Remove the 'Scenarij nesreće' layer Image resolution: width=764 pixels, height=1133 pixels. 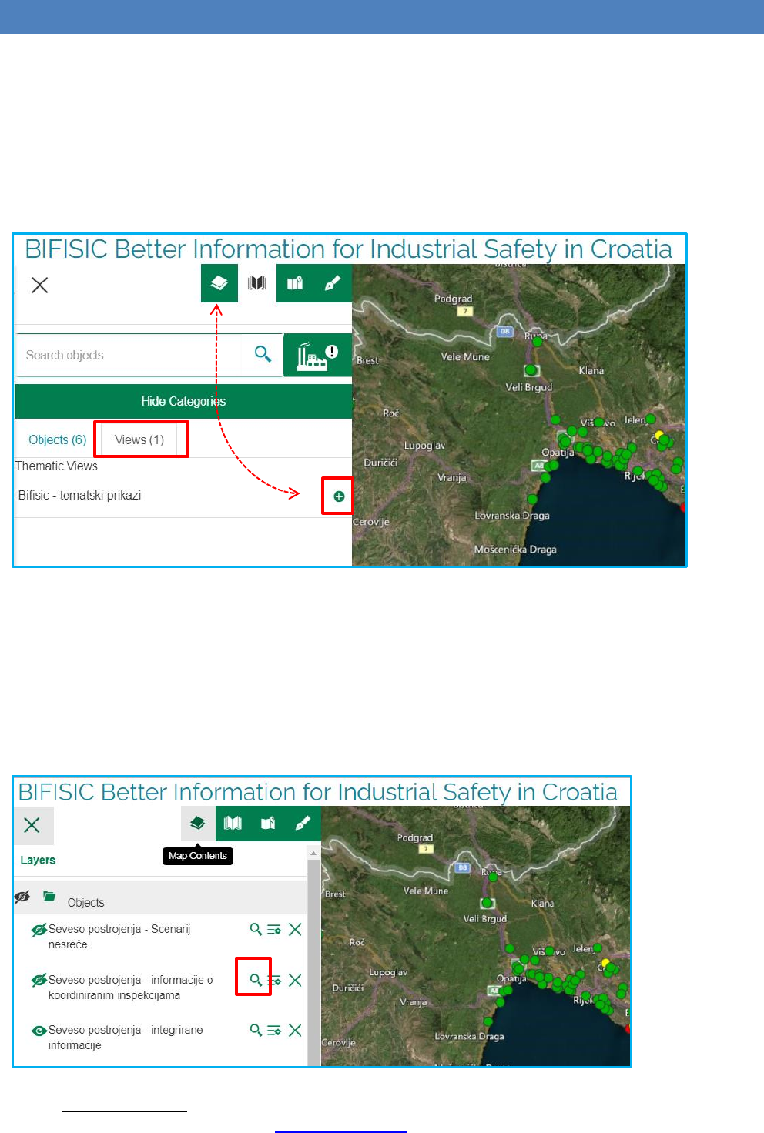pyautogui.click(x=295, y=930)
